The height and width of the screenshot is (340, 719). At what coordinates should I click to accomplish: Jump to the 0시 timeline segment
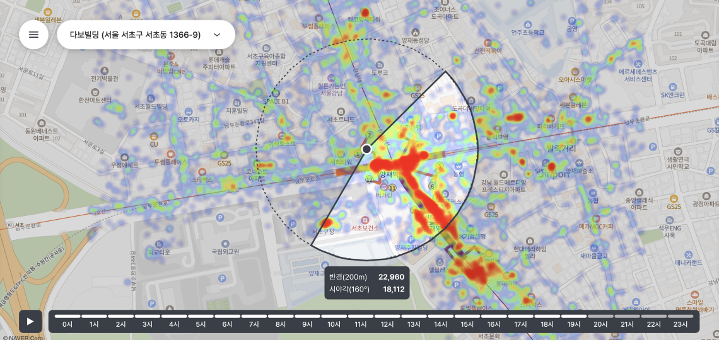[x=67, y=320]
